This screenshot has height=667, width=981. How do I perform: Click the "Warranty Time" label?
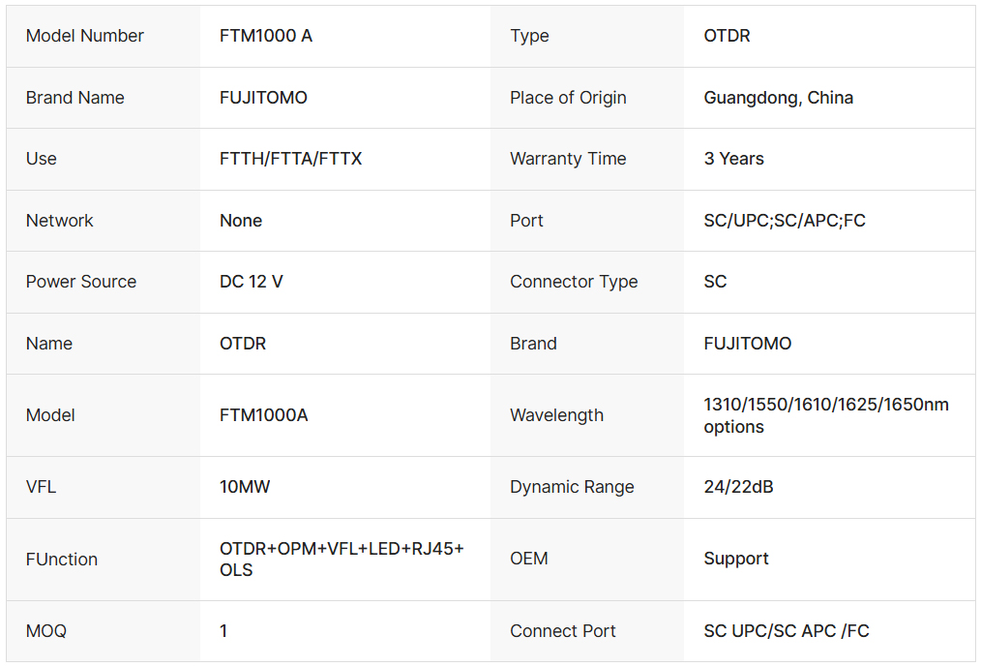coord(568,159)
